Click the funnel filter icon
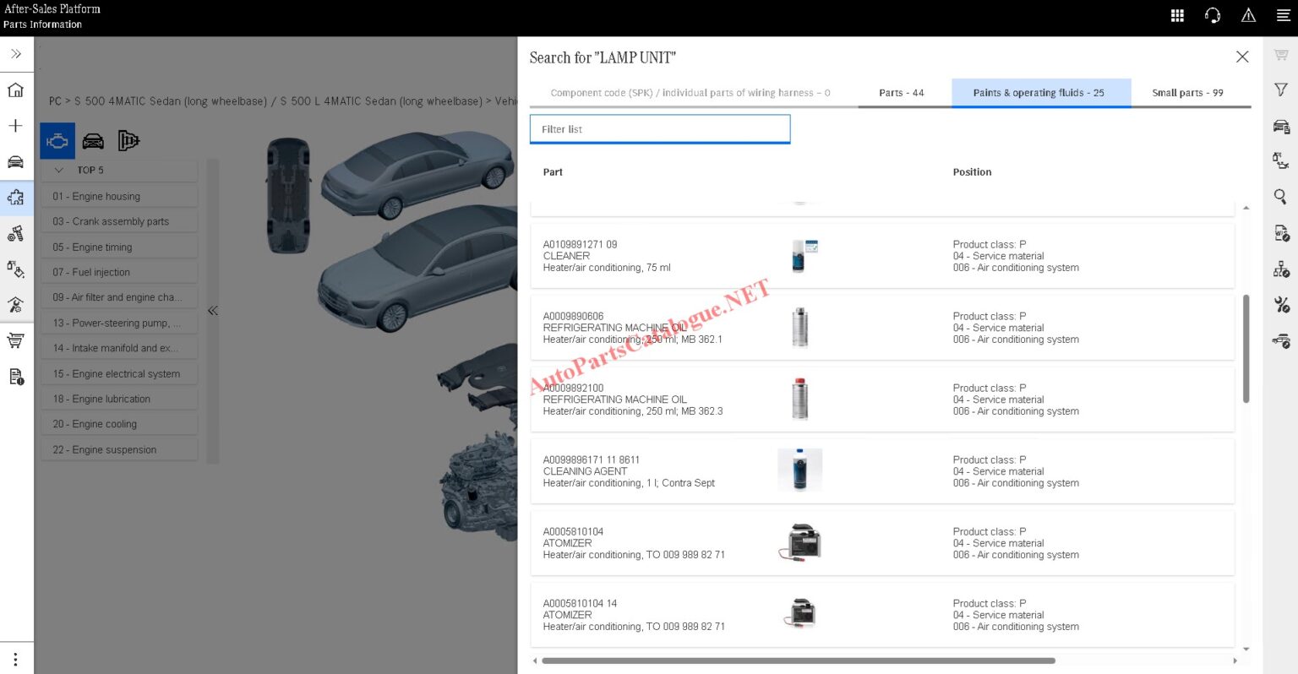This screenshot has width=1298, height=674. [x=1281, y=90]
